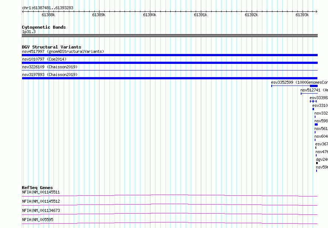
Task: Open the esv33398 variant label
Action: click(319, 98)
